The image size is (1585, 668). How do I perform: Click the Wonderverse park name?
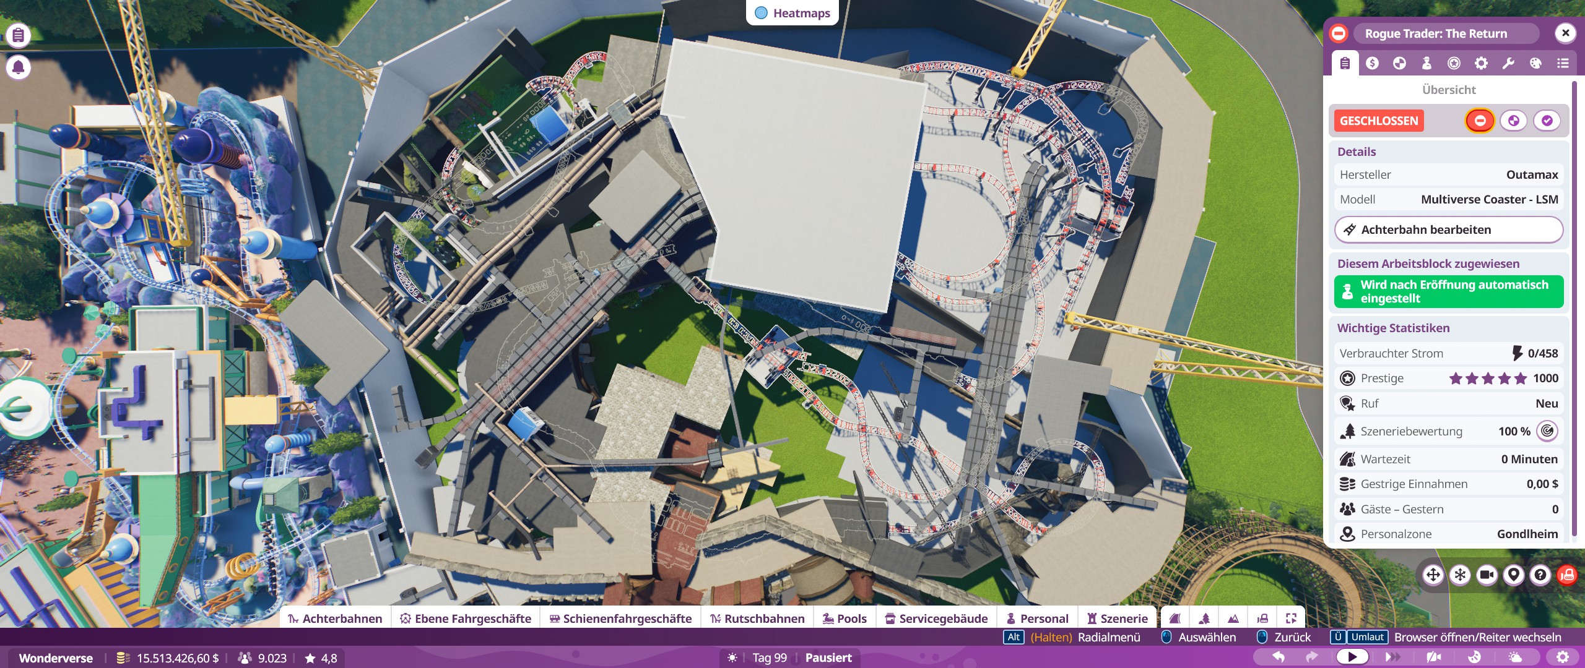(x=56, y=658)
